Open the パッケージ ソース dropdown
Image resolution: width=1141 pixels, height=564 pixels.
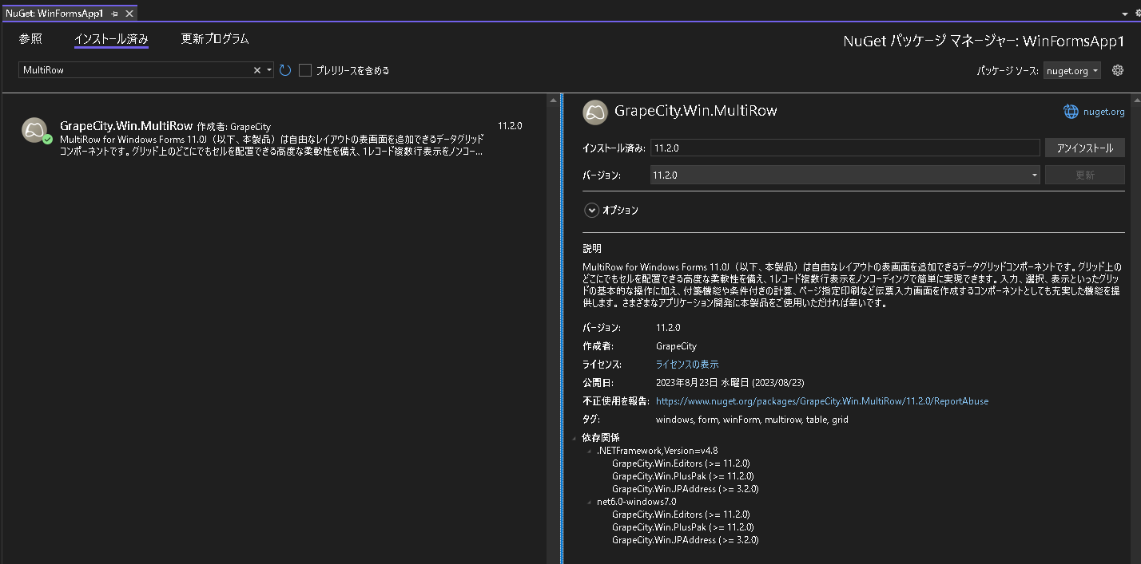point(1071,70)
